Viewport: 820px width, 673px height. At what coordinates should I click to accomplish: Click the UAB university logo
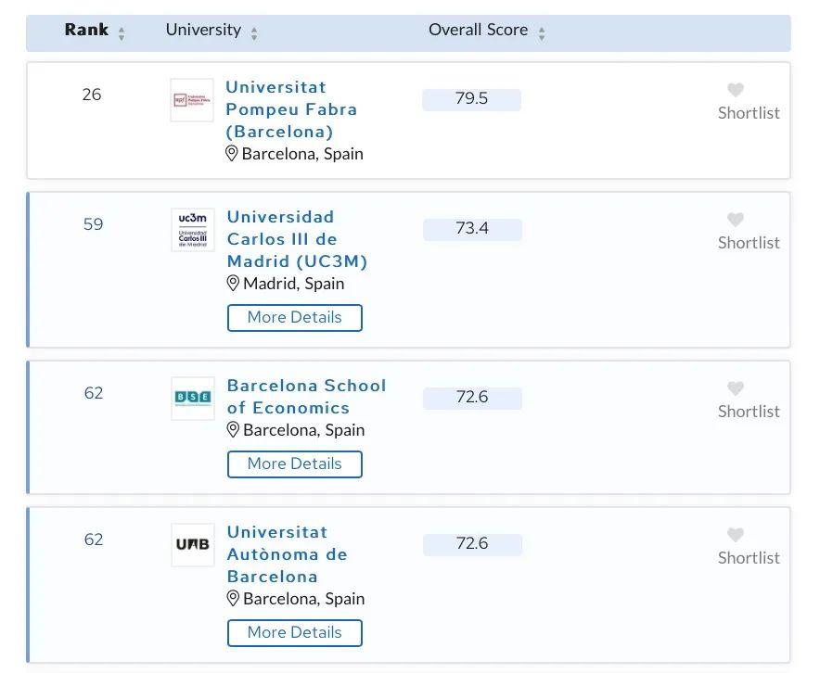[193, 545]
